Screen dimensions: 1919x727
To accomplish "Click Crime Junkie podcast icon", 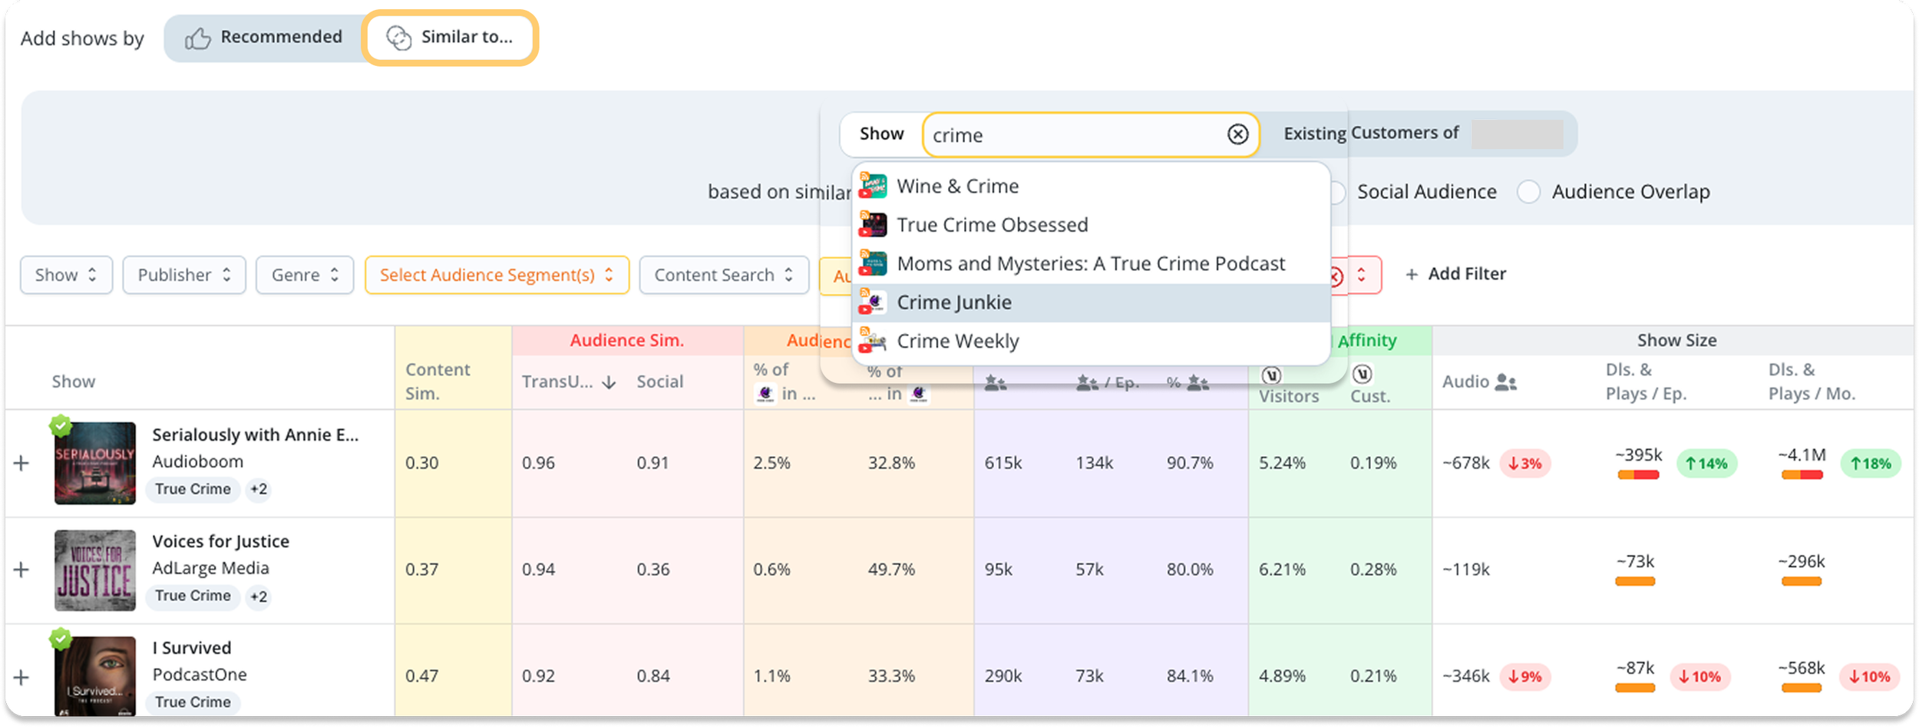I will (873, 302).
